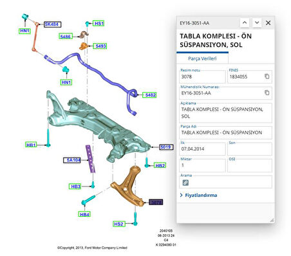Select the highlighted dark callout by control arm

[156, 202]
